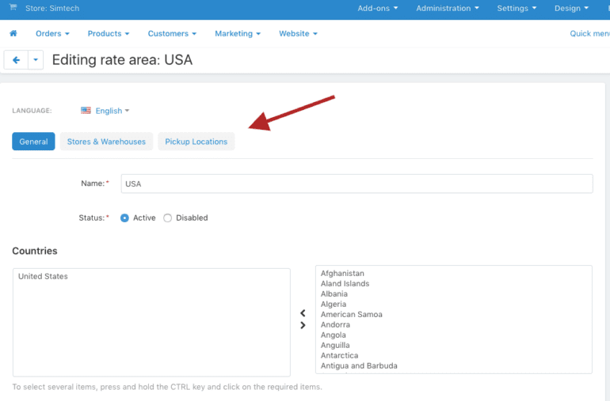Select the Disabled status radio button
The image size is (610, 401).
pos(167,218)
